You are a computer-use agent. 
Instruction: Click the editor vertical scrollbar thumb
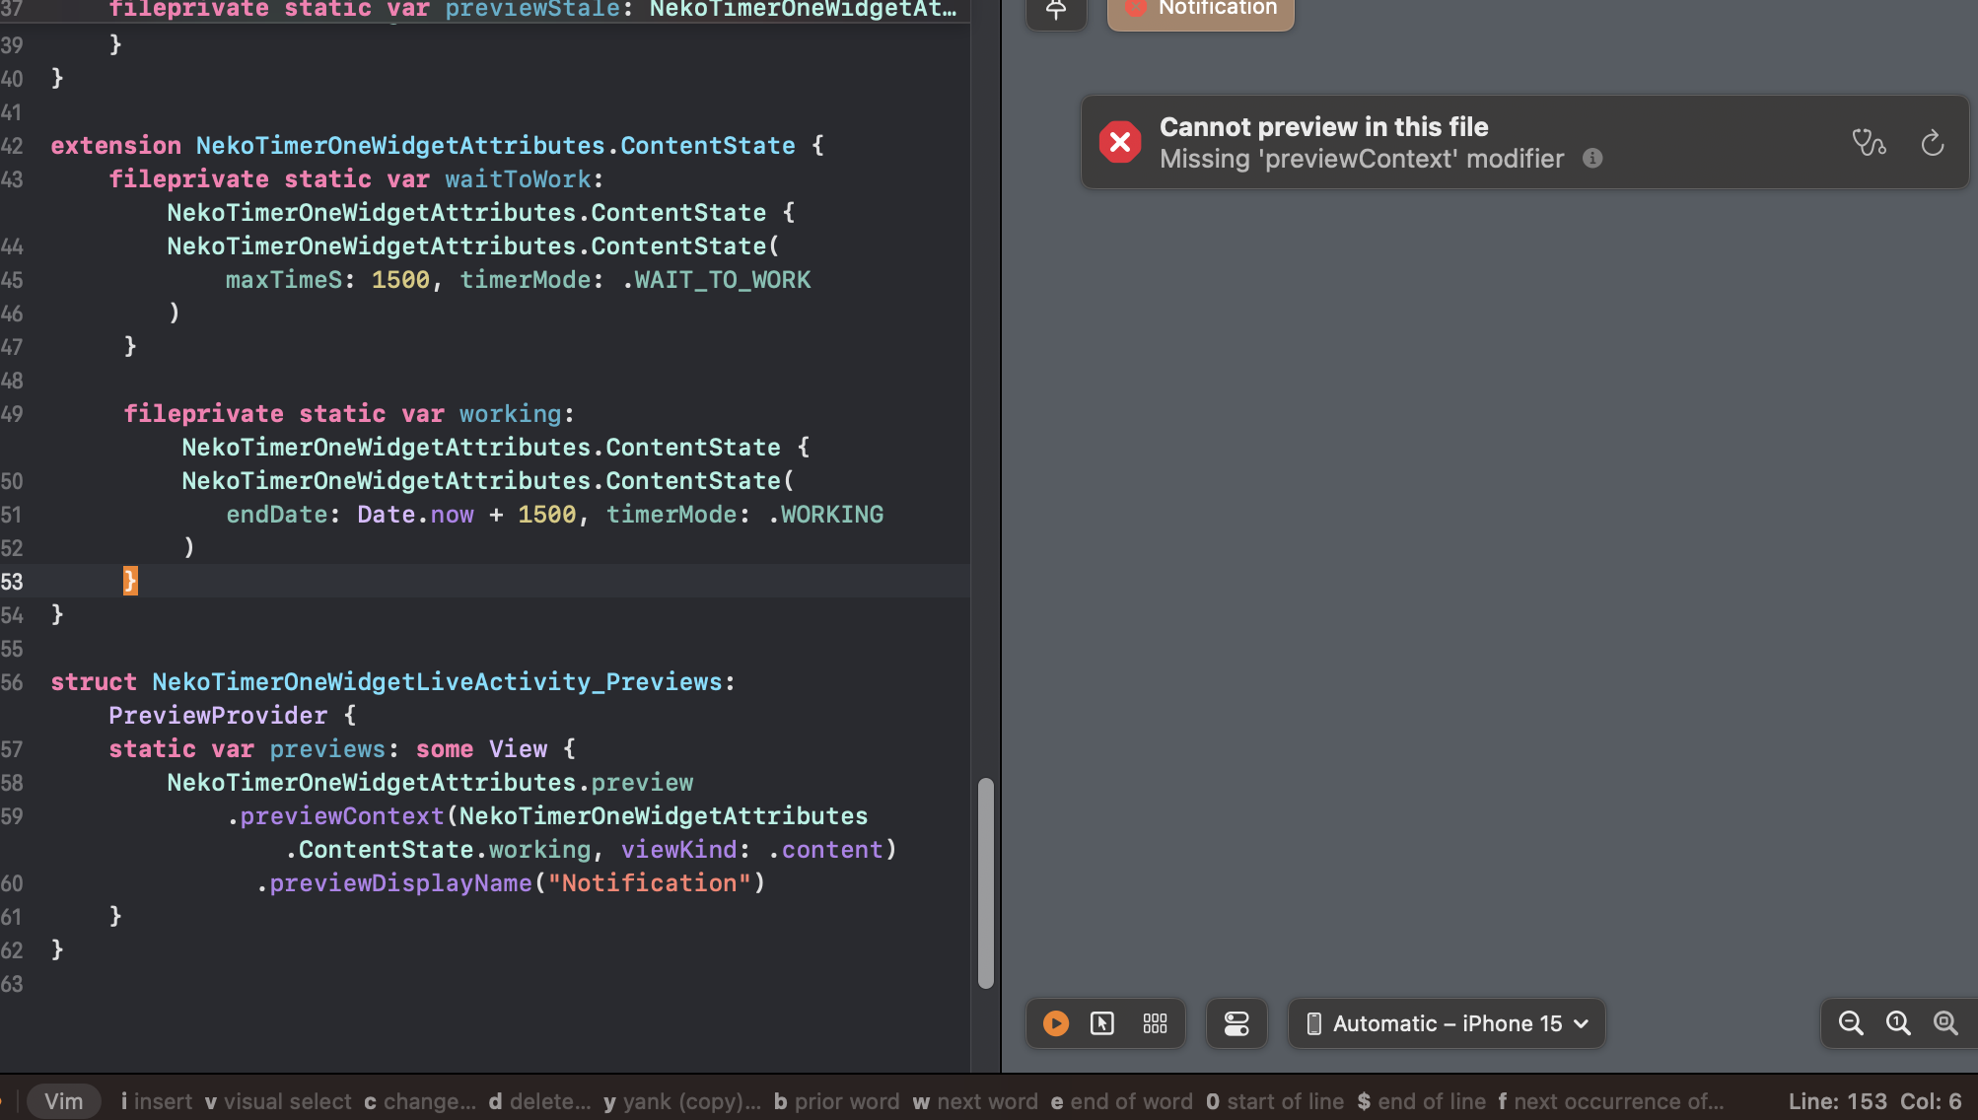pos(985,882)
